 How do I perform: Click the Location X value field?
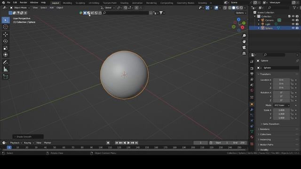(x=281, y=80)
